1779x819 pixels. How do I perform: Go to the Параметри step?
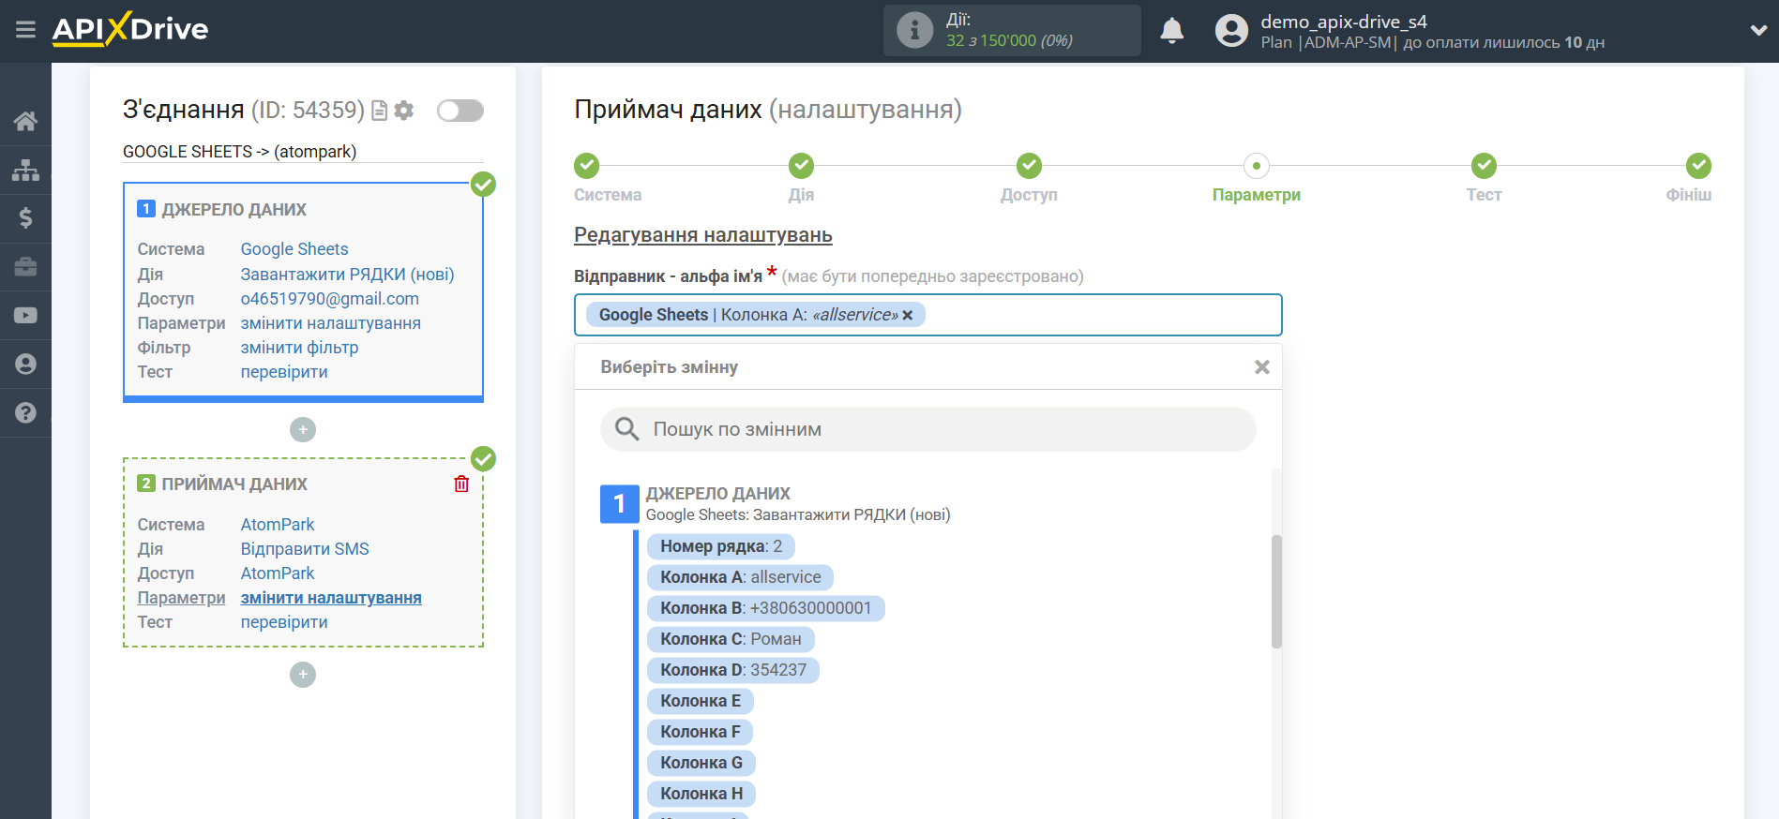point(1256,166)
